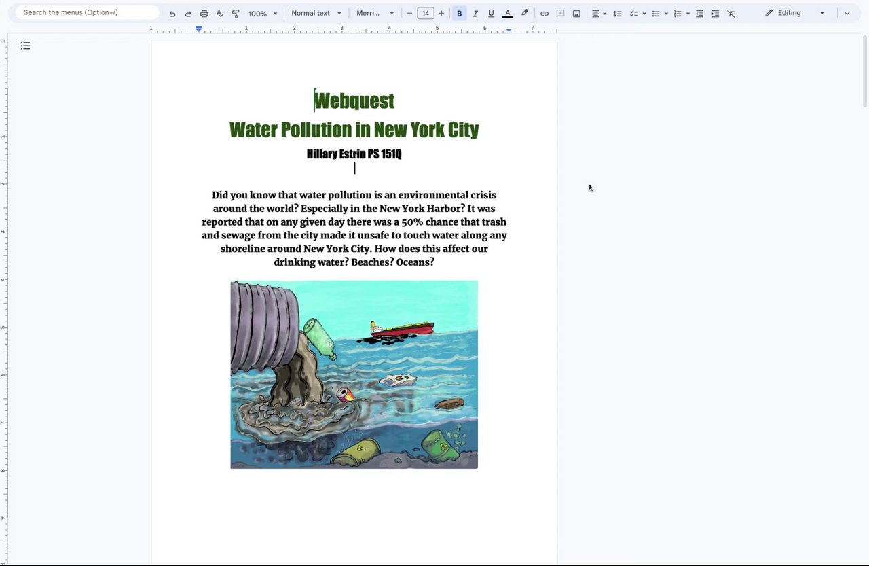Expand the bulleted list dropdown arrow
This screenshot has height=566, width=869.
[666, 14]
